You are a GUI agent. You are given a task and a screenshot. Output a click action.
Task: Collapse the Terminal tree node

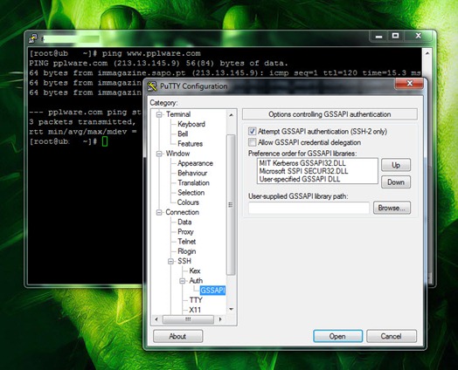159,114
